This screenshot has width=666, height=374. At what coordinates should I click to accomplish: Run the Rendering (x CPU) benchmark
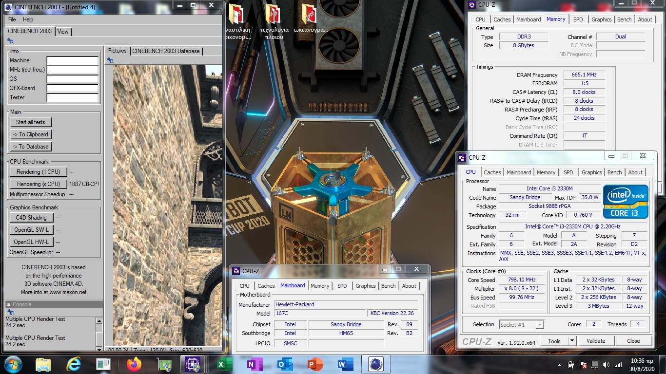click(39, 184)
